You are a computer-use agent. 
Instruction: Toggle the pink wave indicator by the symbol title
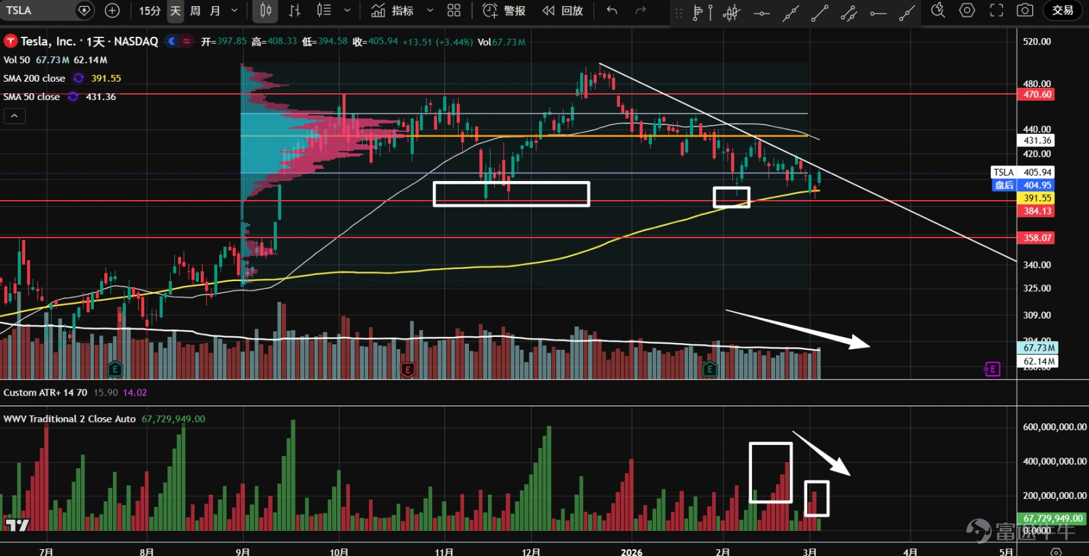point(186,42)
